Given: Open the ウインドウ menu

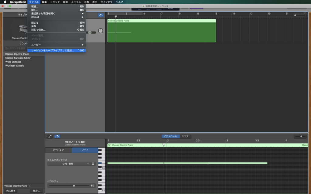Looking at the screenshot, I should point(106,2).
